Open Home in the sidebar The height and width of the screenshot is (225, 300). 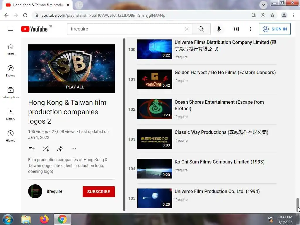(x=11, y=50)
